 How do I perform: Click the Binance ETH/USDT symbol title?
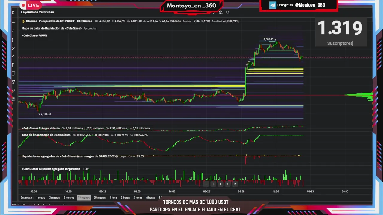[x=59, y=21]
